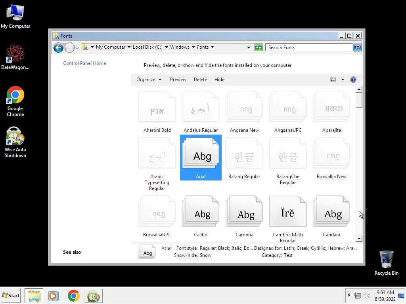Open view options dropdown arrow
The width and height of the screenshot is (406, 304).
343,80
